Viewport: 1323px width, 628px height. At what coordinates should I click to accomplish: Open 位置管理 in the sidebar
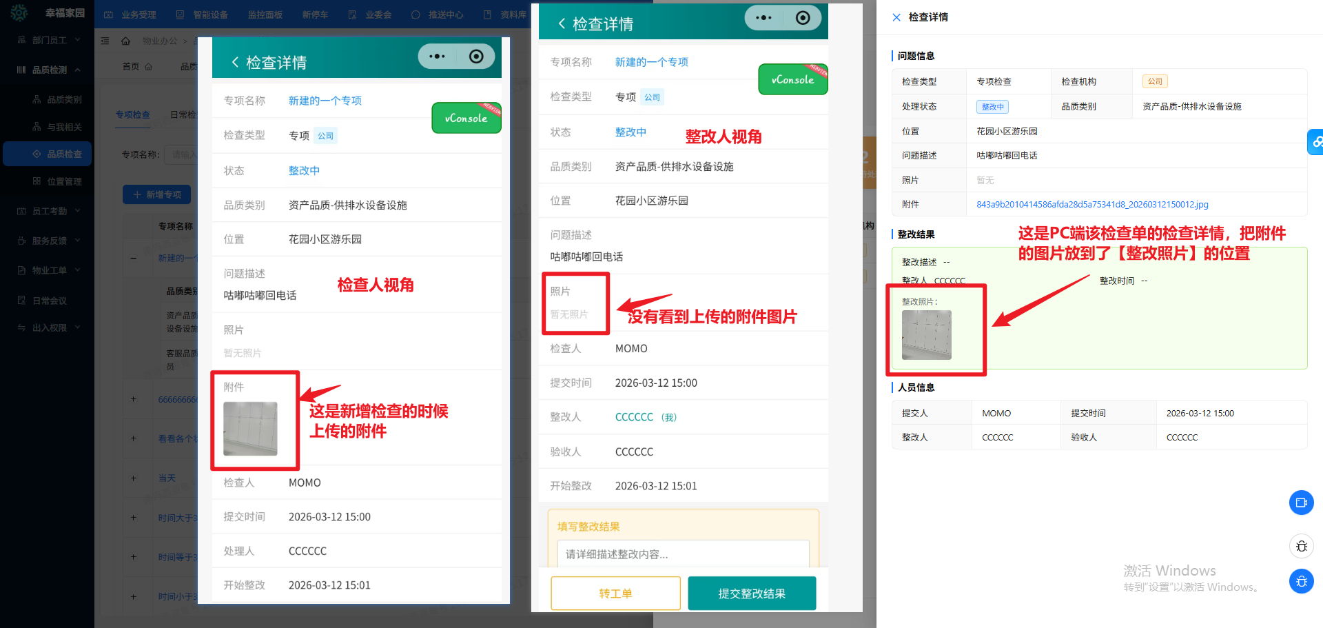pos(63,181)
